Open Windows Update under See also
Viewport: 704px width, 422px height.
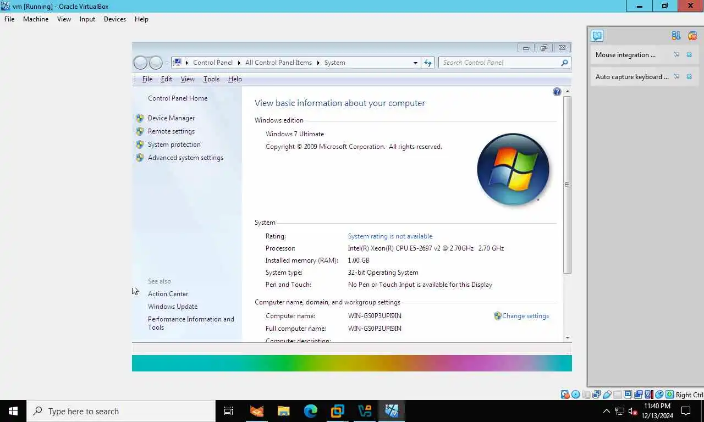[x=173, y=307]
